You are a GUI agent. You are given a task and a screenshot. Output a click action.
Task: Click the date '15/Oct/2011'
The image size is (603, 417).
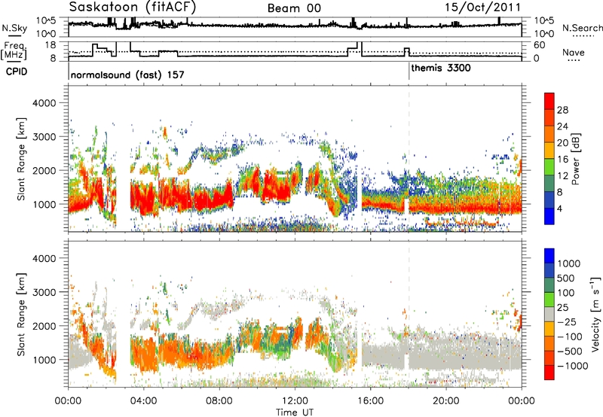pos(483,8)
